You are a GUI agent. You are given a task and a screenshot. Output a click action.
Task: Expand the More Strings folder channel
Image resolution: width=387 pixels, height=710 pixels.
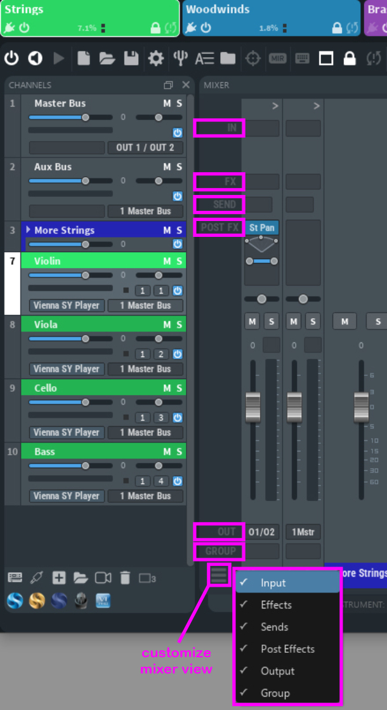point(28,229)
